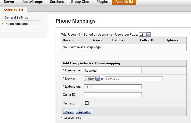Click the Add button
The width and height of the screenshot is (191, 123).
(x=69, y=112)
